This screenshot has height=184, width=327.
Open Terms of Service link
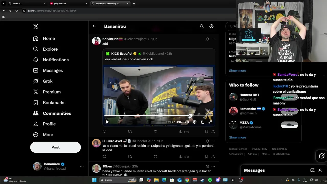tap(238, 149)
